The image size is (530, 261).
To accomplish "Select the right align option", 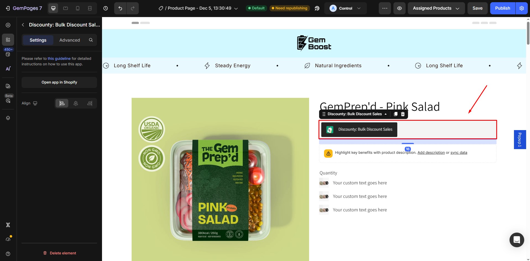I will click(90, 103).
